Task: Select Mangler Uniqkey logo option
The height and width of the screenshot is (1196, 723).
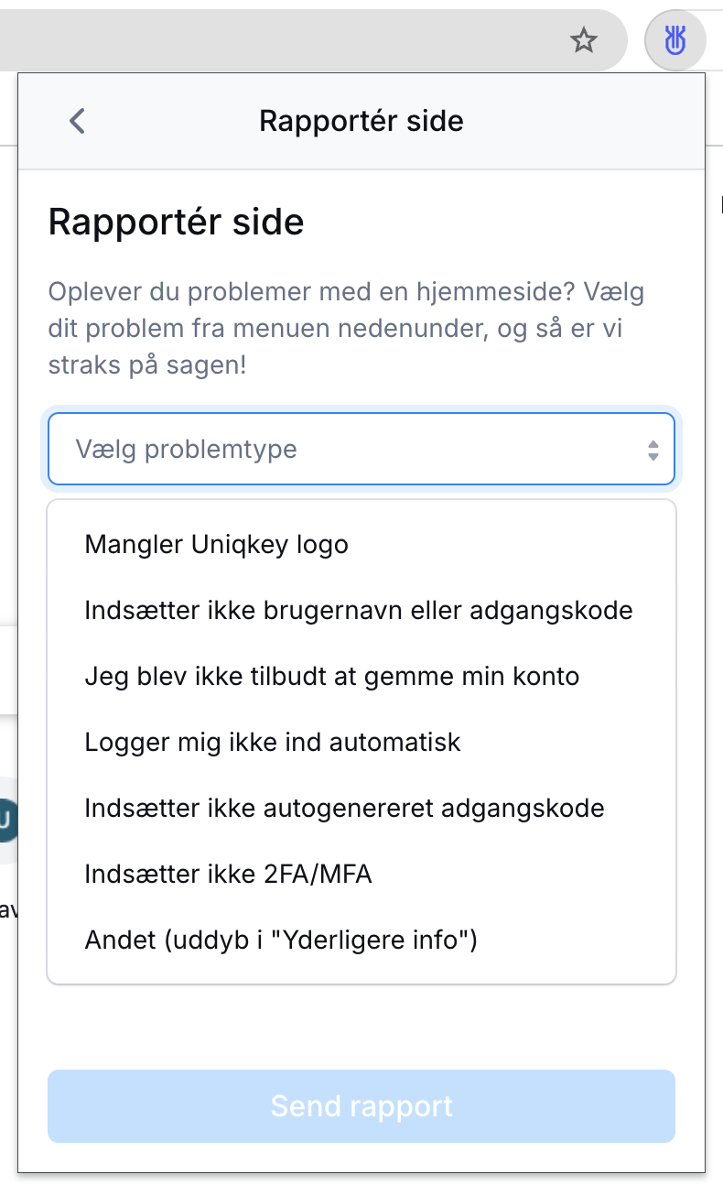Action: coord(361,545)
